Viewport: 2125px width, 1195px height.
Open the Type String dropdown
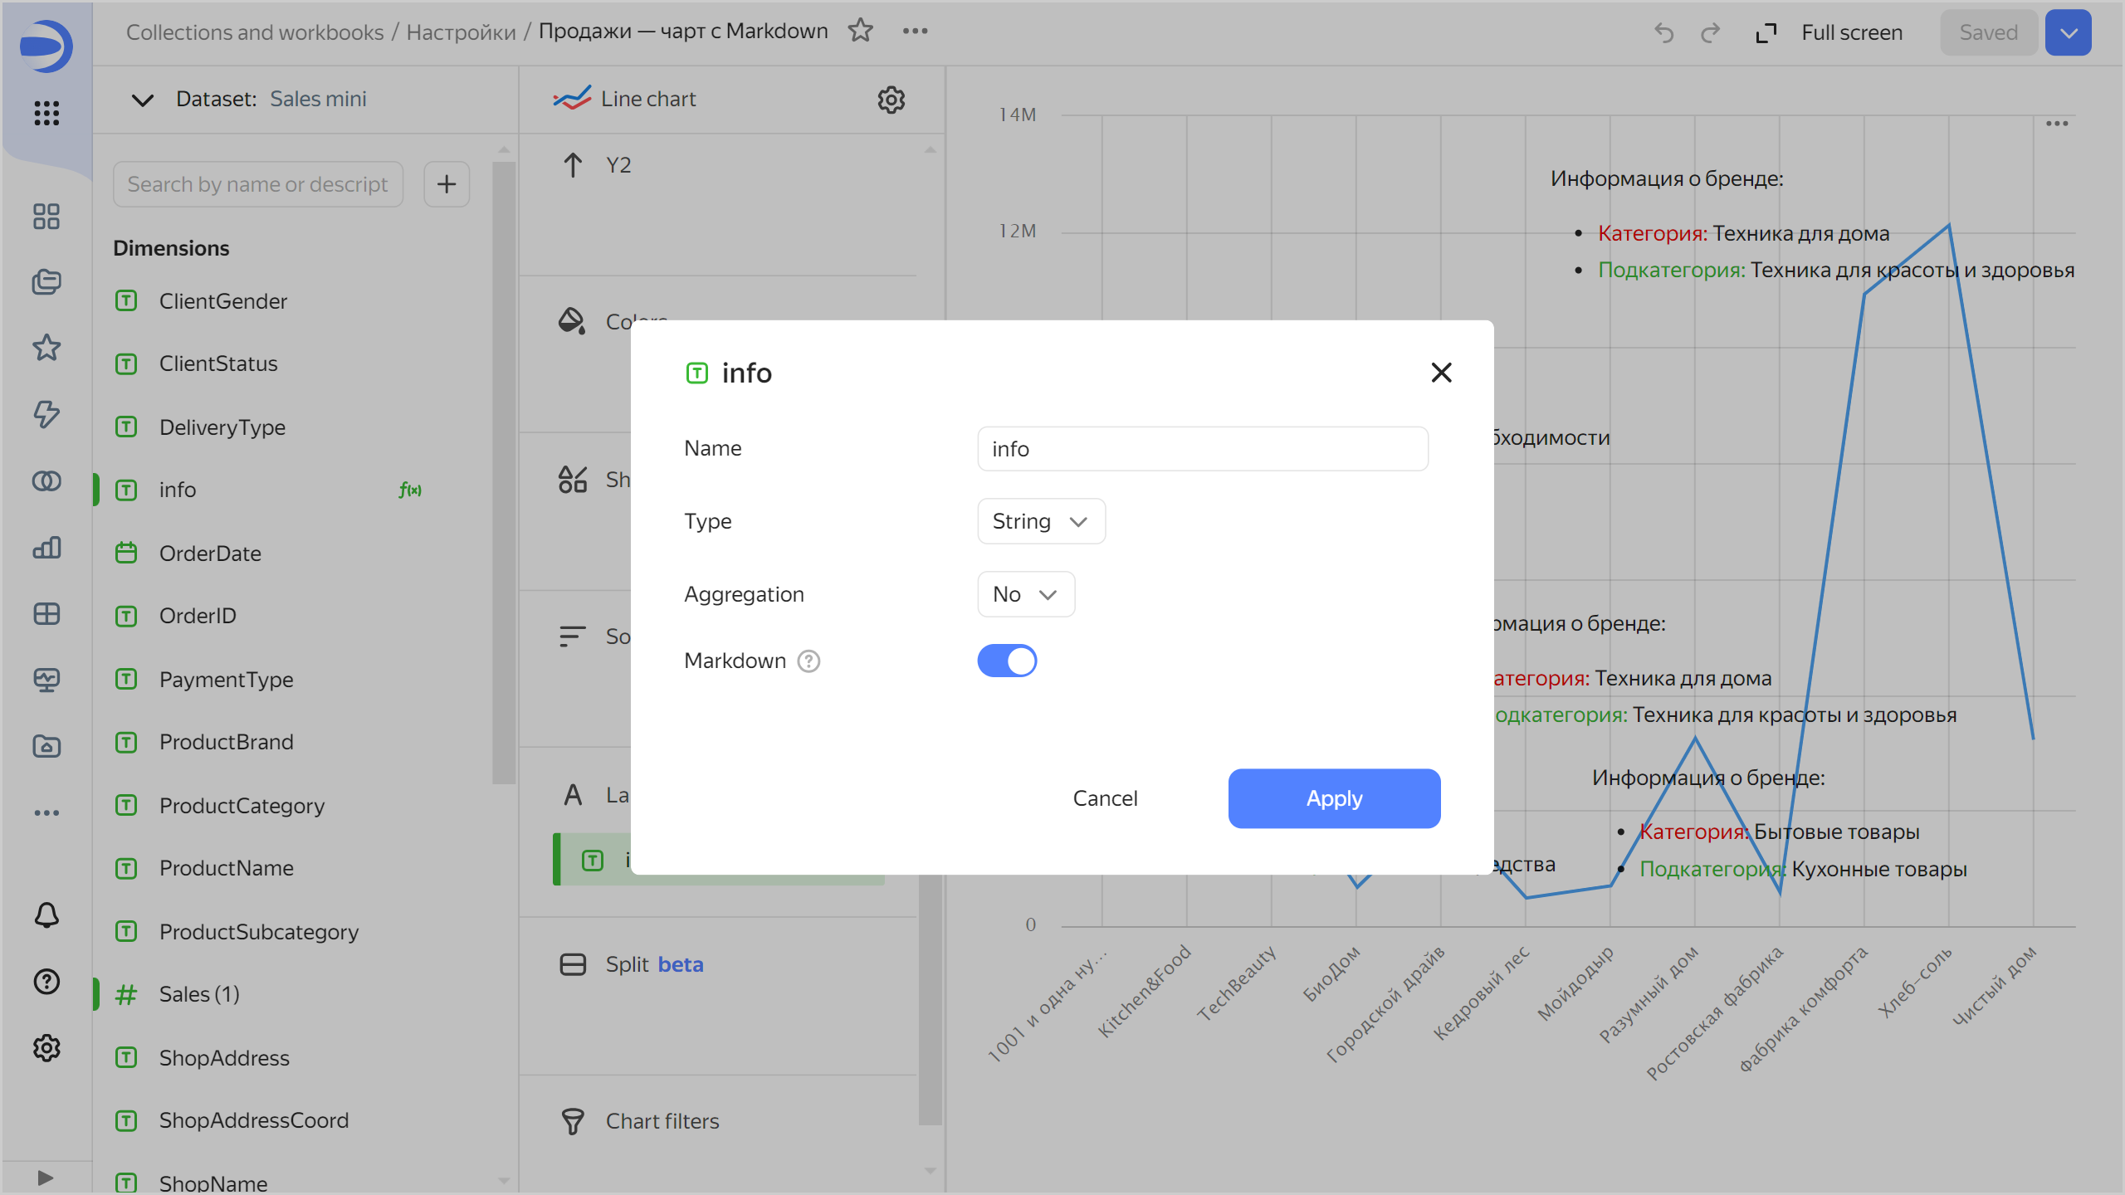click(1041, 521)
